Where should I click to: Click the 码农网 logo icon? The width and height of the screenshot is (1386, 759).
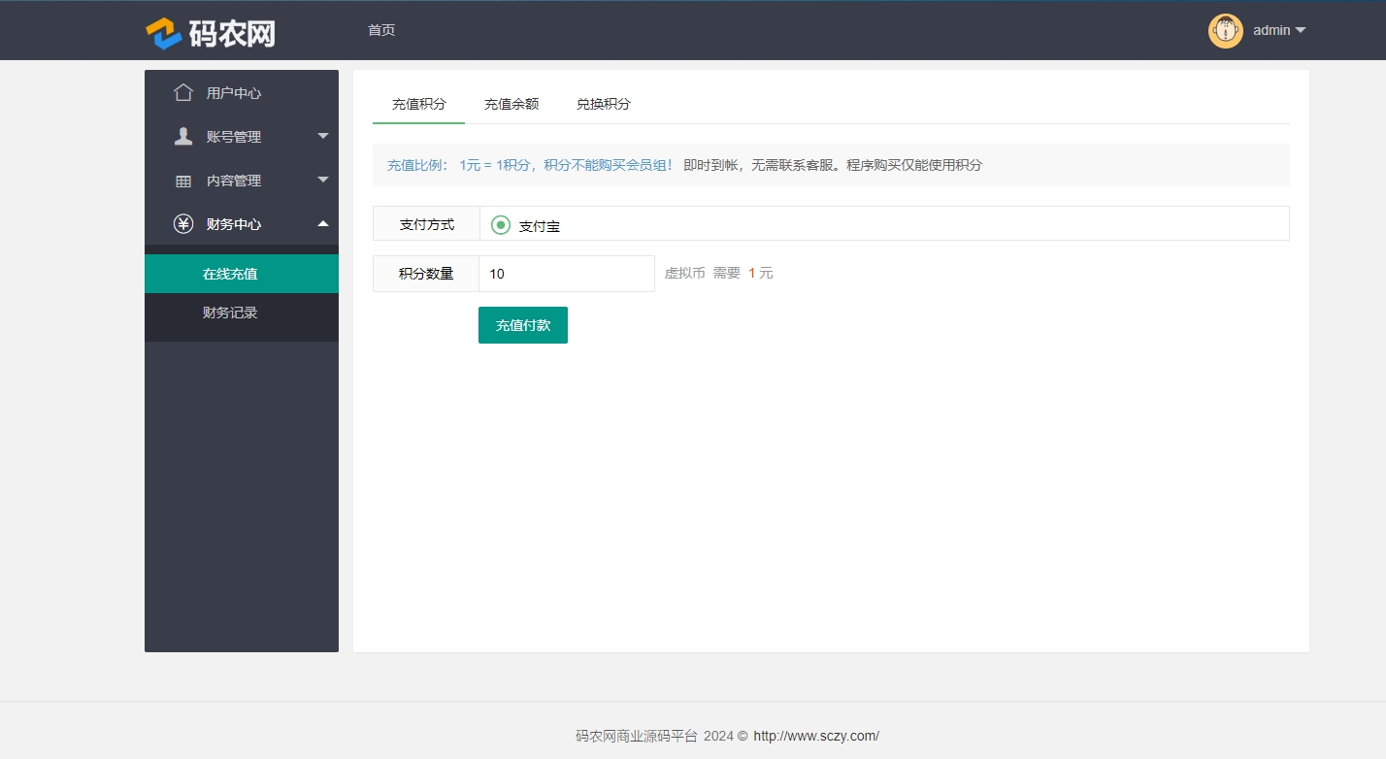click(164, 33)
